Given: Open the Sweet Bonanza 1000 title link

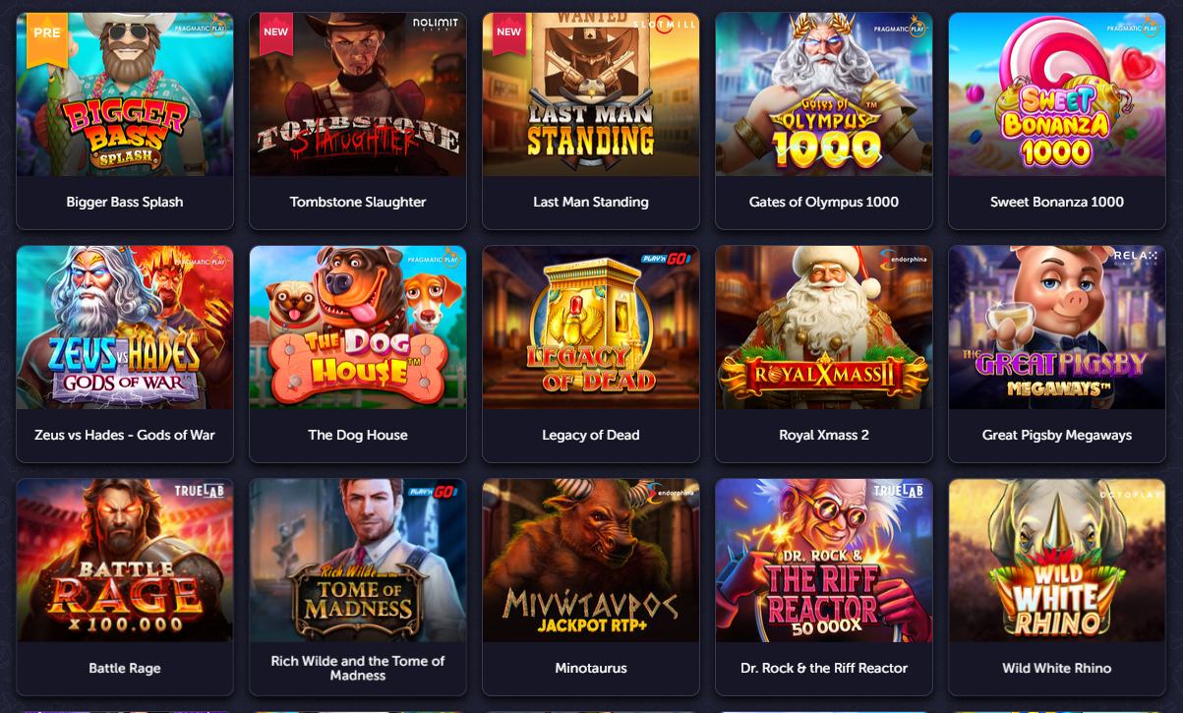Looking at the screenshot, I should point(1057,202).
